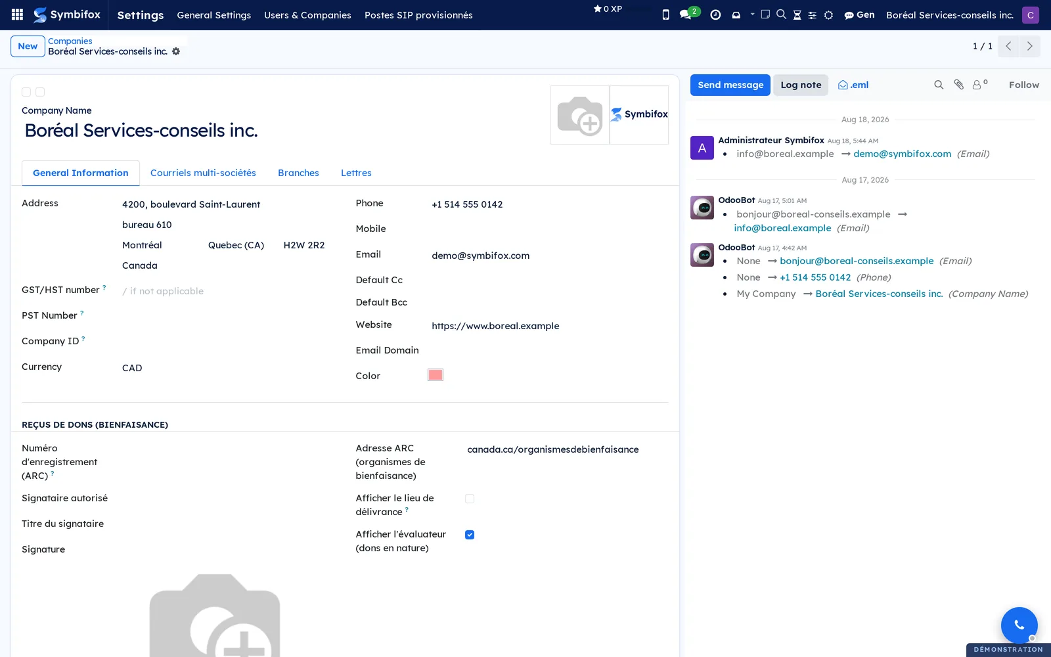The width and height of the screenshot is (1051, 657).
Task: Open Users & Companies menu
Action: coord(307,15)
